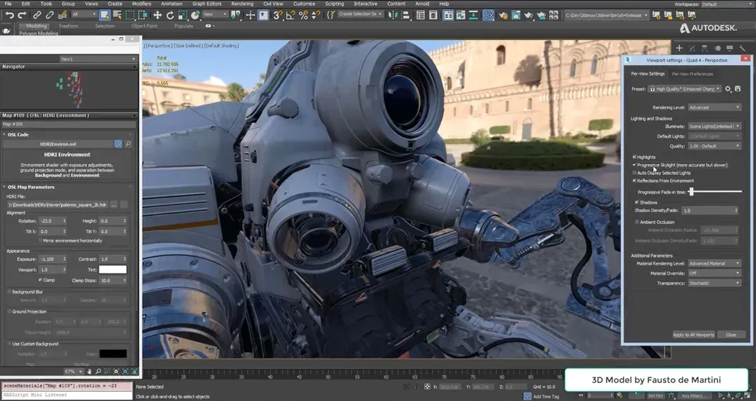This screenshot has width=756, height=401.
Task: Open the Utilities wrench icon in command panel
Action: (x=743, y=48)
